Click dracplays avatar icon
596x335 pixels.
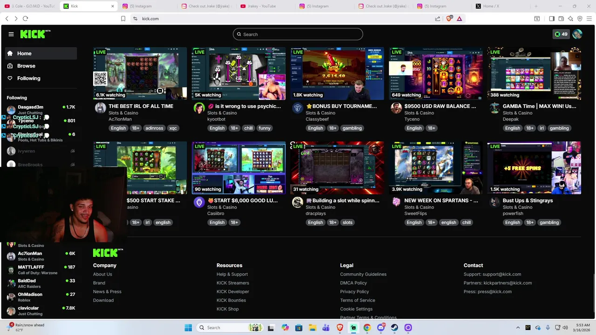click(x=298, y=202)
